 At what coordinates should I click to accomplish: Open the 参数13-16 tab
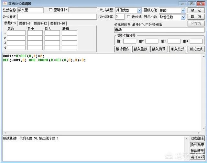point(57,24)
